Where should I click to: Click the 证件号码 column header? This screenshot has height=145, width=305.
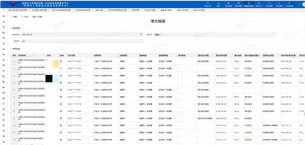pyautogui.click(x=80, y=55)
